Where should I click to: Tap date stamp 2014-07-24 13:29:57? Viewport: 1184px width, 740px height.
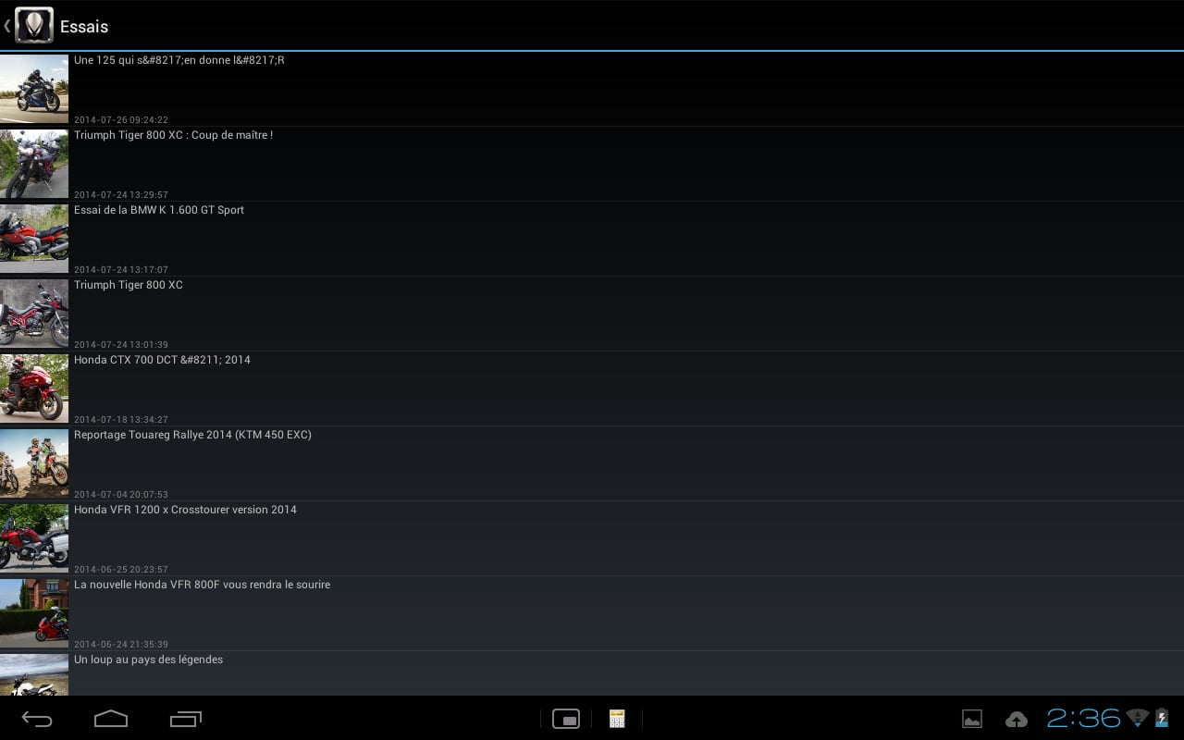[x=121, y=195]
